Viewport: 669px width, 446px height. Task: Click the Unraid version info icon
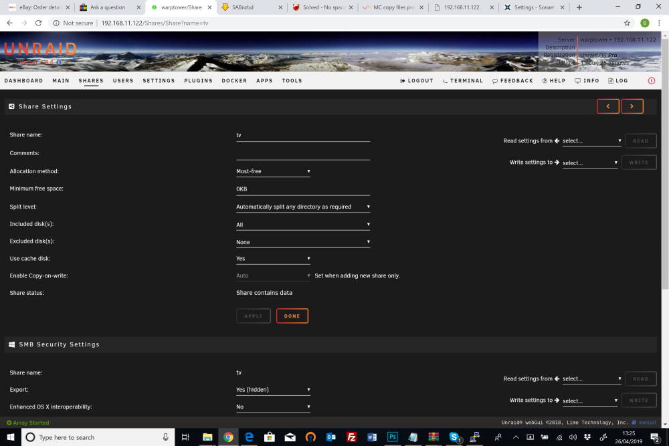point(59,62)
